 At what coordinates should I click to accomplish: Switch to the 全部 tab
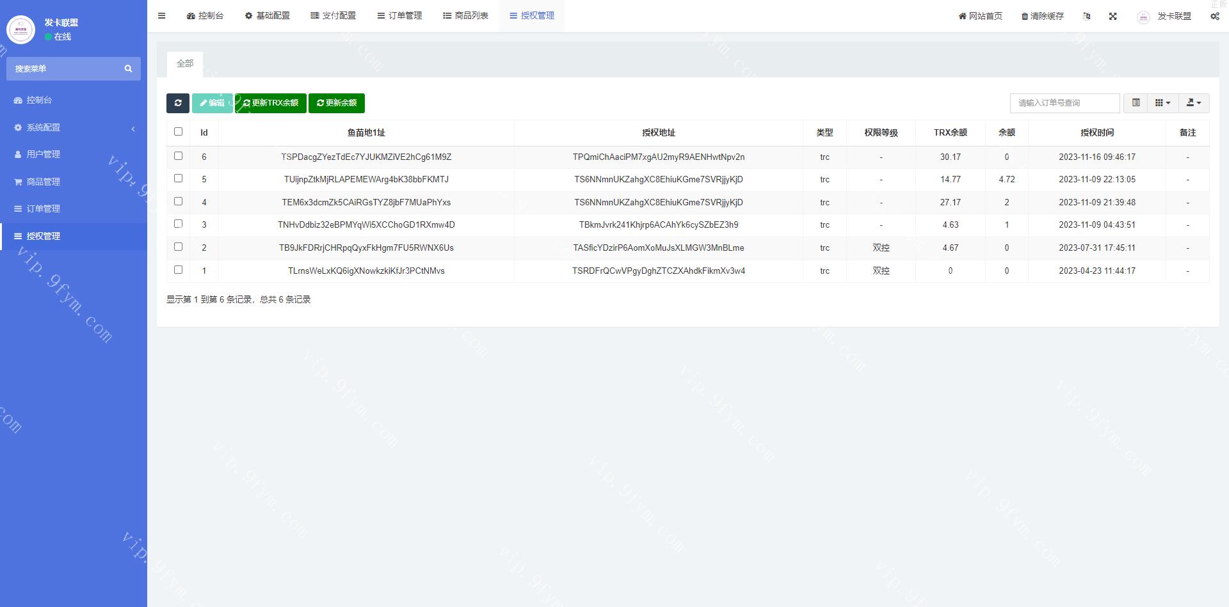[185, 64]
